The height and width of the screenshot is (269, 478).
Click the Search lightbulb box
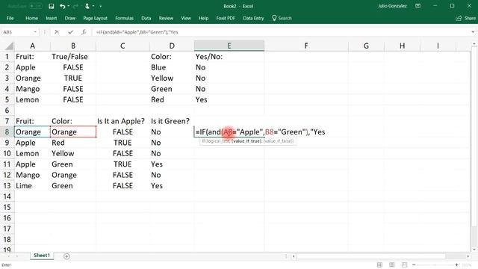282,18
